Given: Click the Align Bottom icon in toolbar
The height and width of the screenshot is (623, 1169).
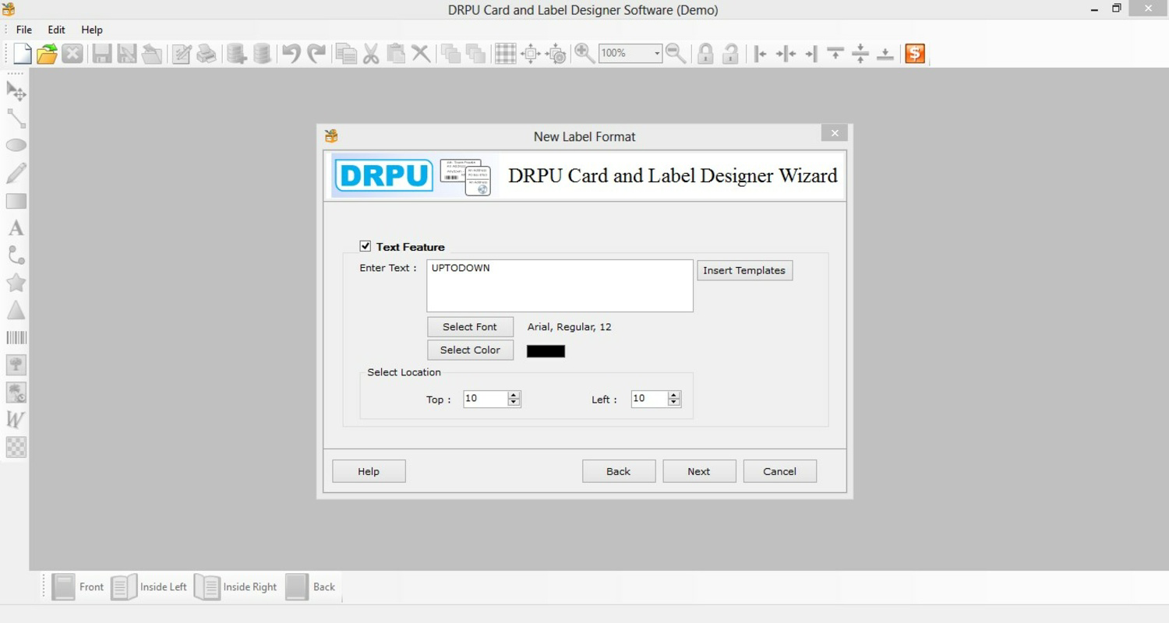Looking at the screenshot, I should [x=885, y=53].
